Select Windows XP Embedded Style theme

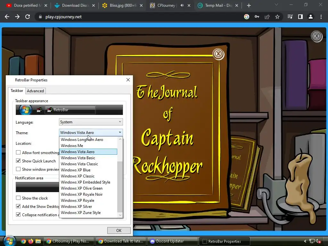[88, 182]
